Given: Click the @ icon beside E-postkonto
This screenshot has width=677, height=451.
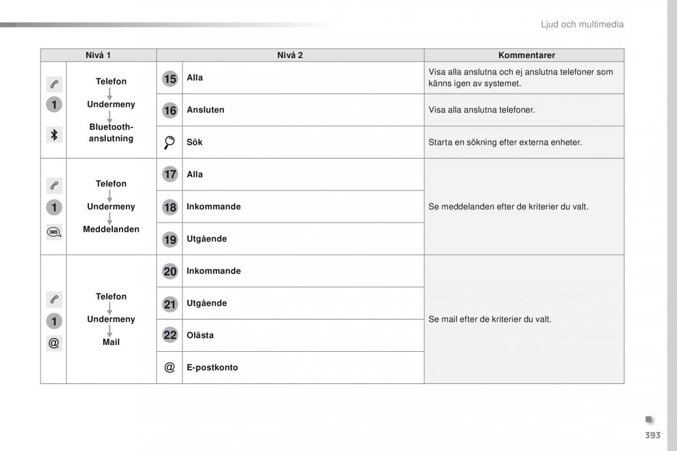Looking at the screenshot, I should click(169, 368).
